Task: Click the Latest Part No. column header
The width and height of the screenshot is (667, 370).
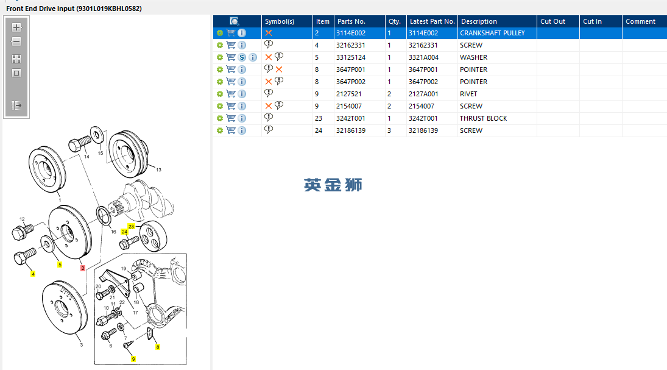Action: [432, 21]
